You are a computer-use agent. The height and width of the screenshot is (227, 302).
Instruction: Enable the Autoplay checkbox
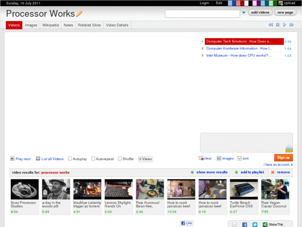(x=70, y=159)
